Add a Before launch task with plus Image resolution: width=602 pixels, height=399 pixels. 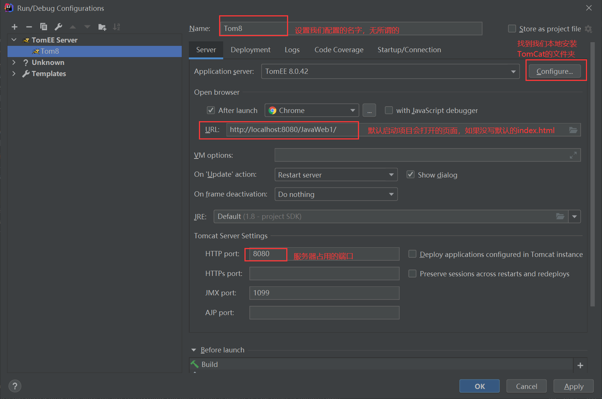580,365
